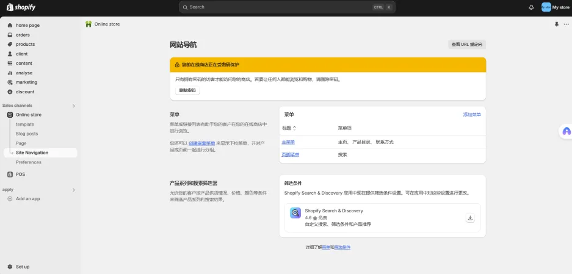Click the 添加菜单 link

tap(472, 115)
